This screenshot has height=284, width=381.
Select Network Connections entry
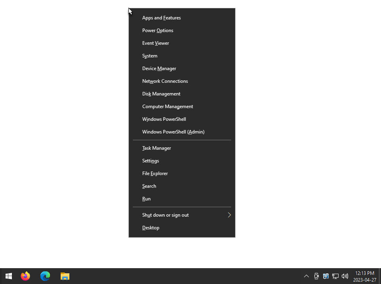click(x=165, y=81)
